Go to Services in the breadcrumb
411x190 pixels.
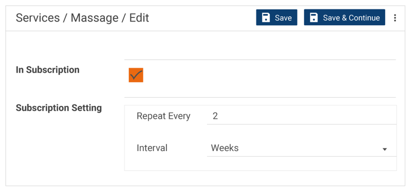[x=38, y=18]
